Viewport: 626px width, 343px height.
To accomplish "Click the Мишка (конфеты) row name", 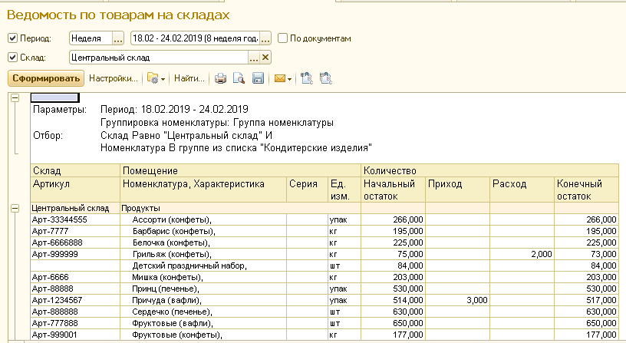I will pyautogui.click(x=168, y=277).
